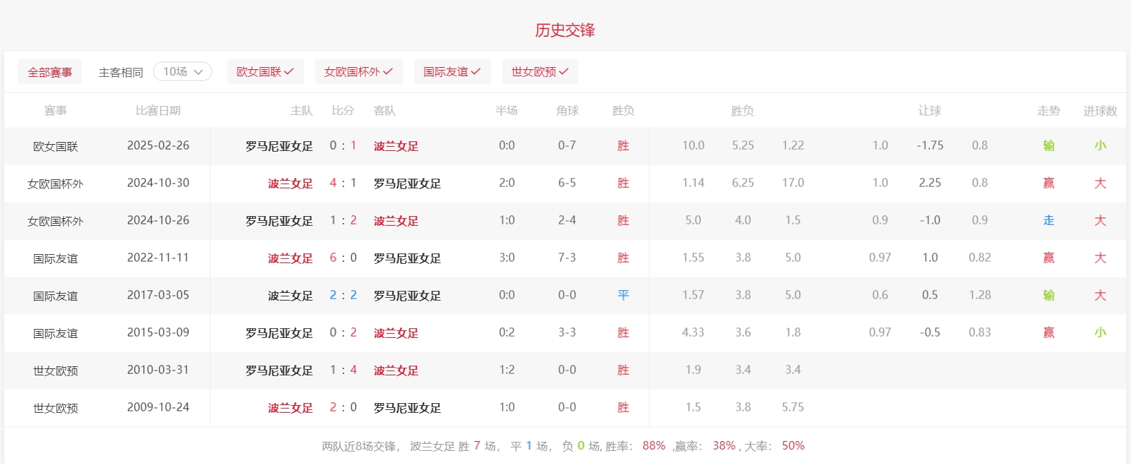Click the 2 : 2 draw score

[343, 295]
